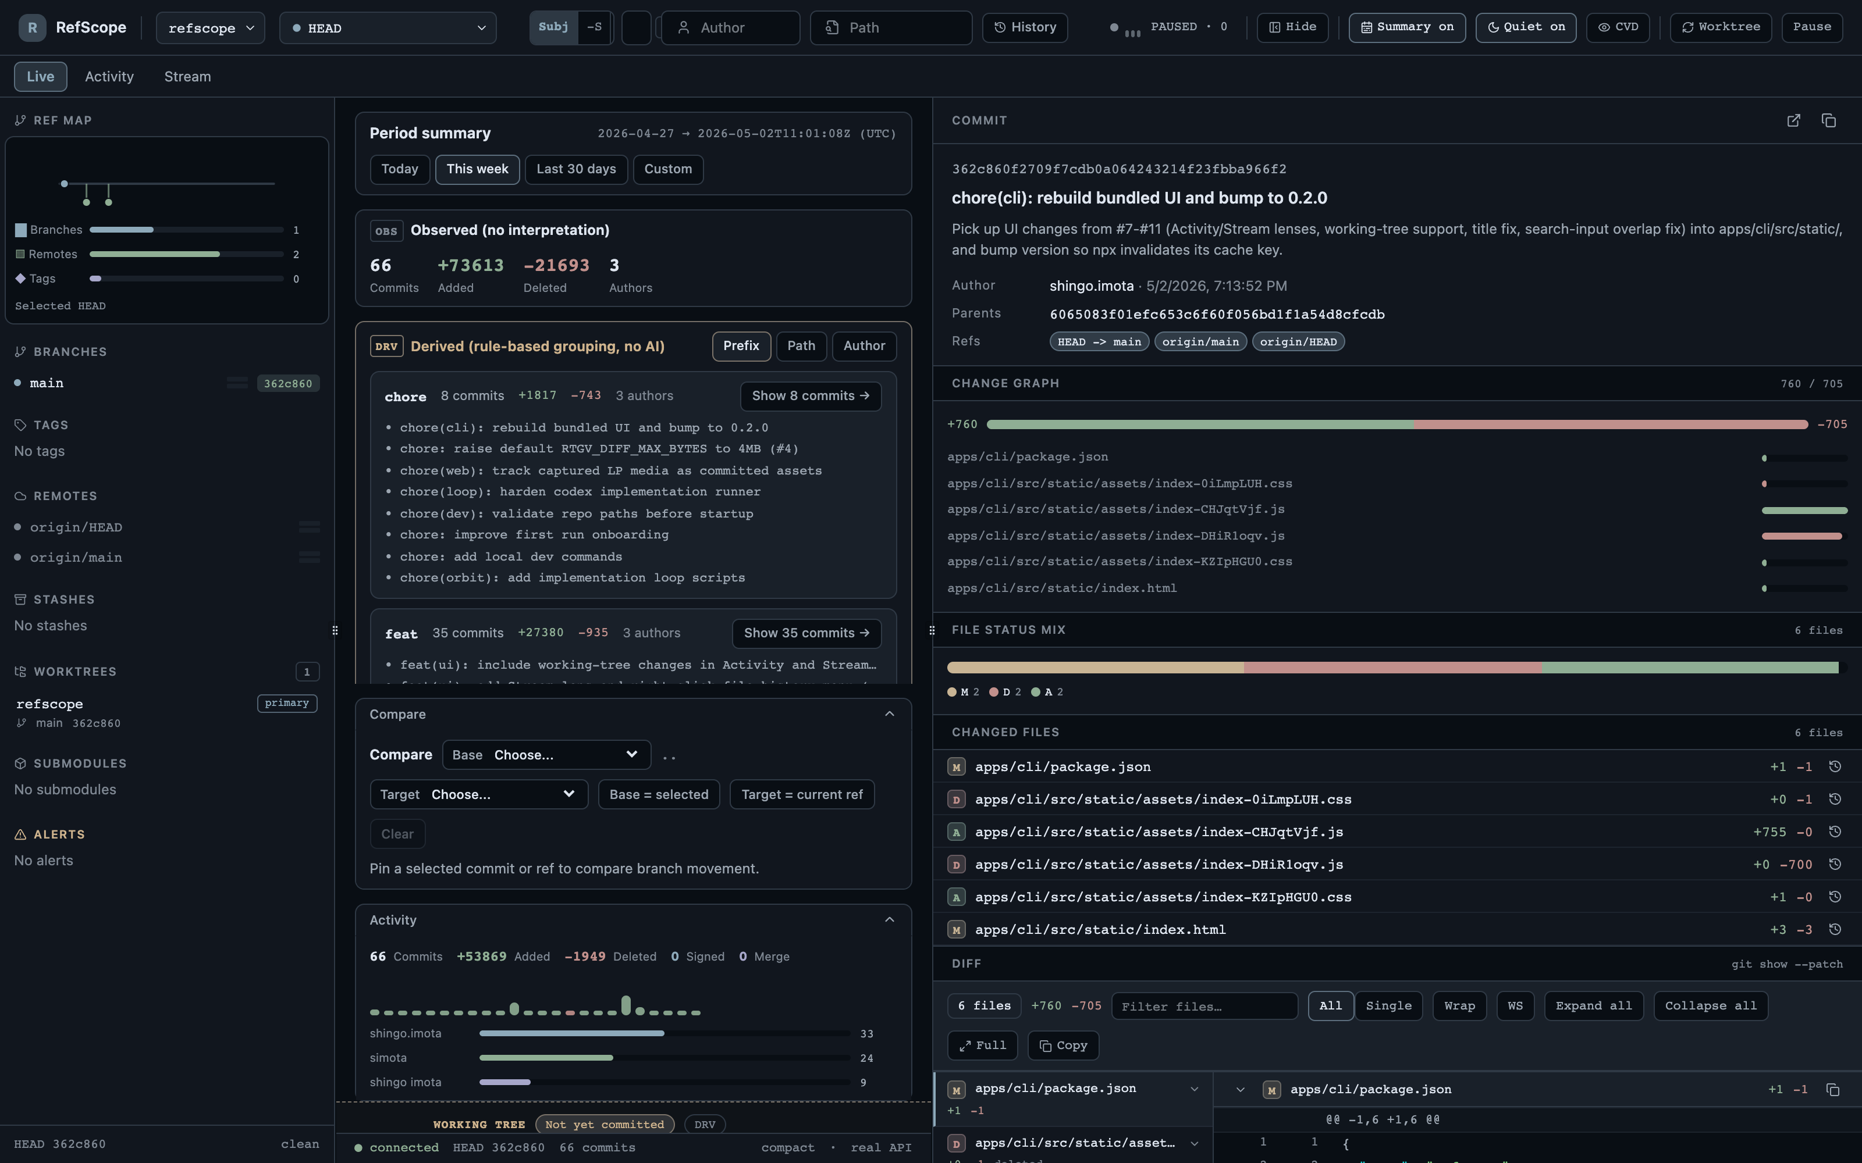Image resolution: width=1862 pixels, height=1163 pixels.
Task: Switch to the Activity tab
Action: tap(109, 77)
